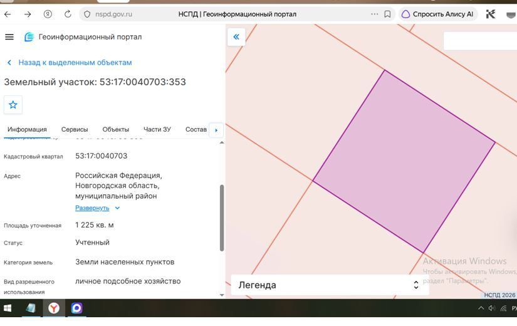Open the browser extension icon next to Alice
The width and height of the screenshot is (517, 326).
(x=491, y=14)
